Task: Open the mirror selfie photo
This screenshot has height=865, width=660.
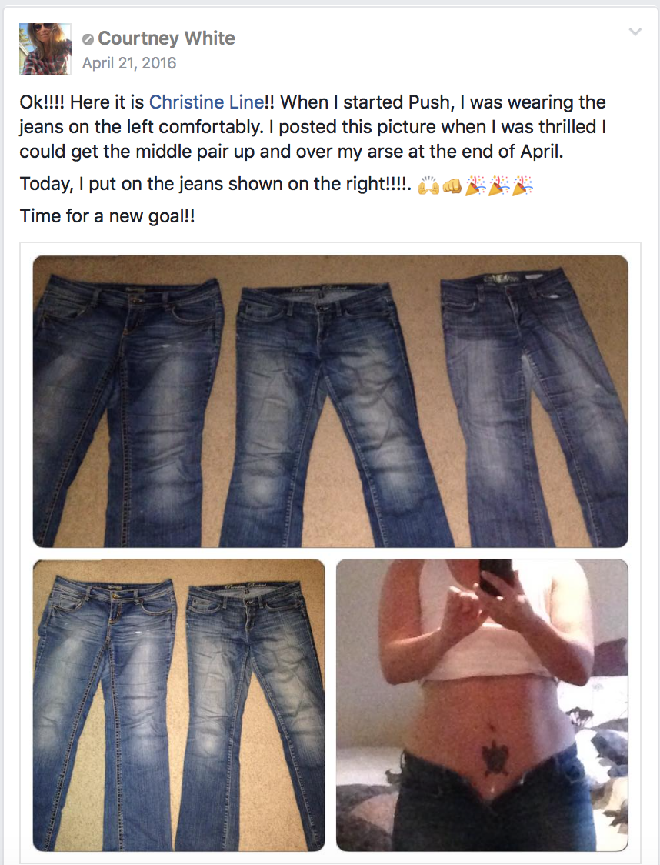Action: (482, 706)
